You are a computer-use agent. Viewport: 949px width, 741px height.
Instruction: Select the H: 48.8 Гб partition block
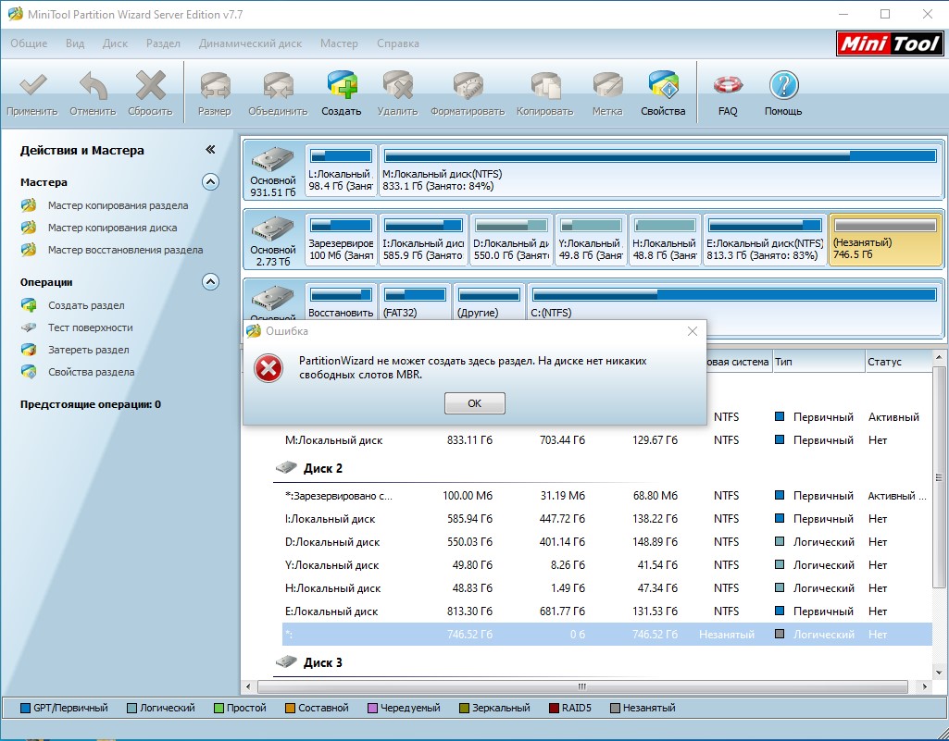tap(665, 240)
